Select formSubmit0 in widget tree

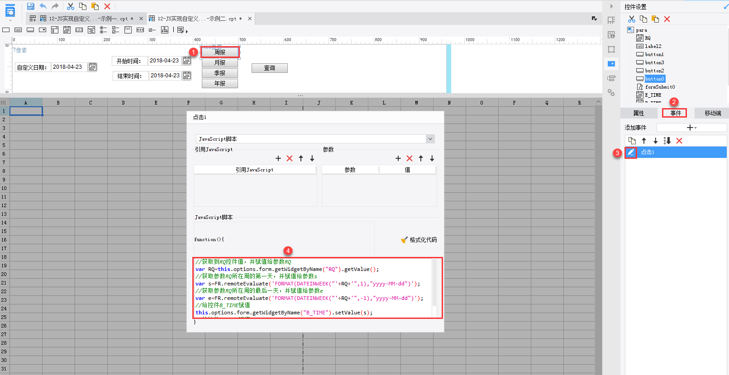(659, 87)
